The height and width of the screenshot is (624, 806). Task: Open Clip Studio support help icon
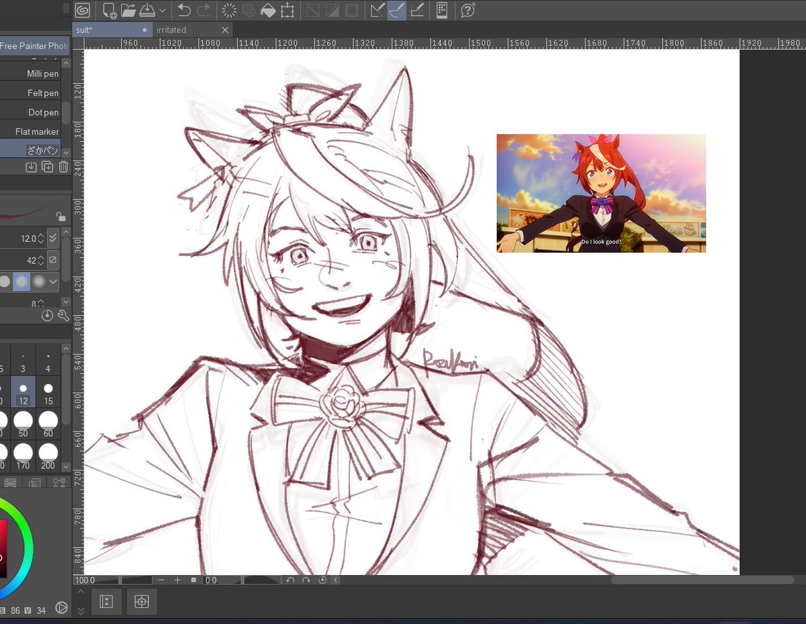click(468, 10)
